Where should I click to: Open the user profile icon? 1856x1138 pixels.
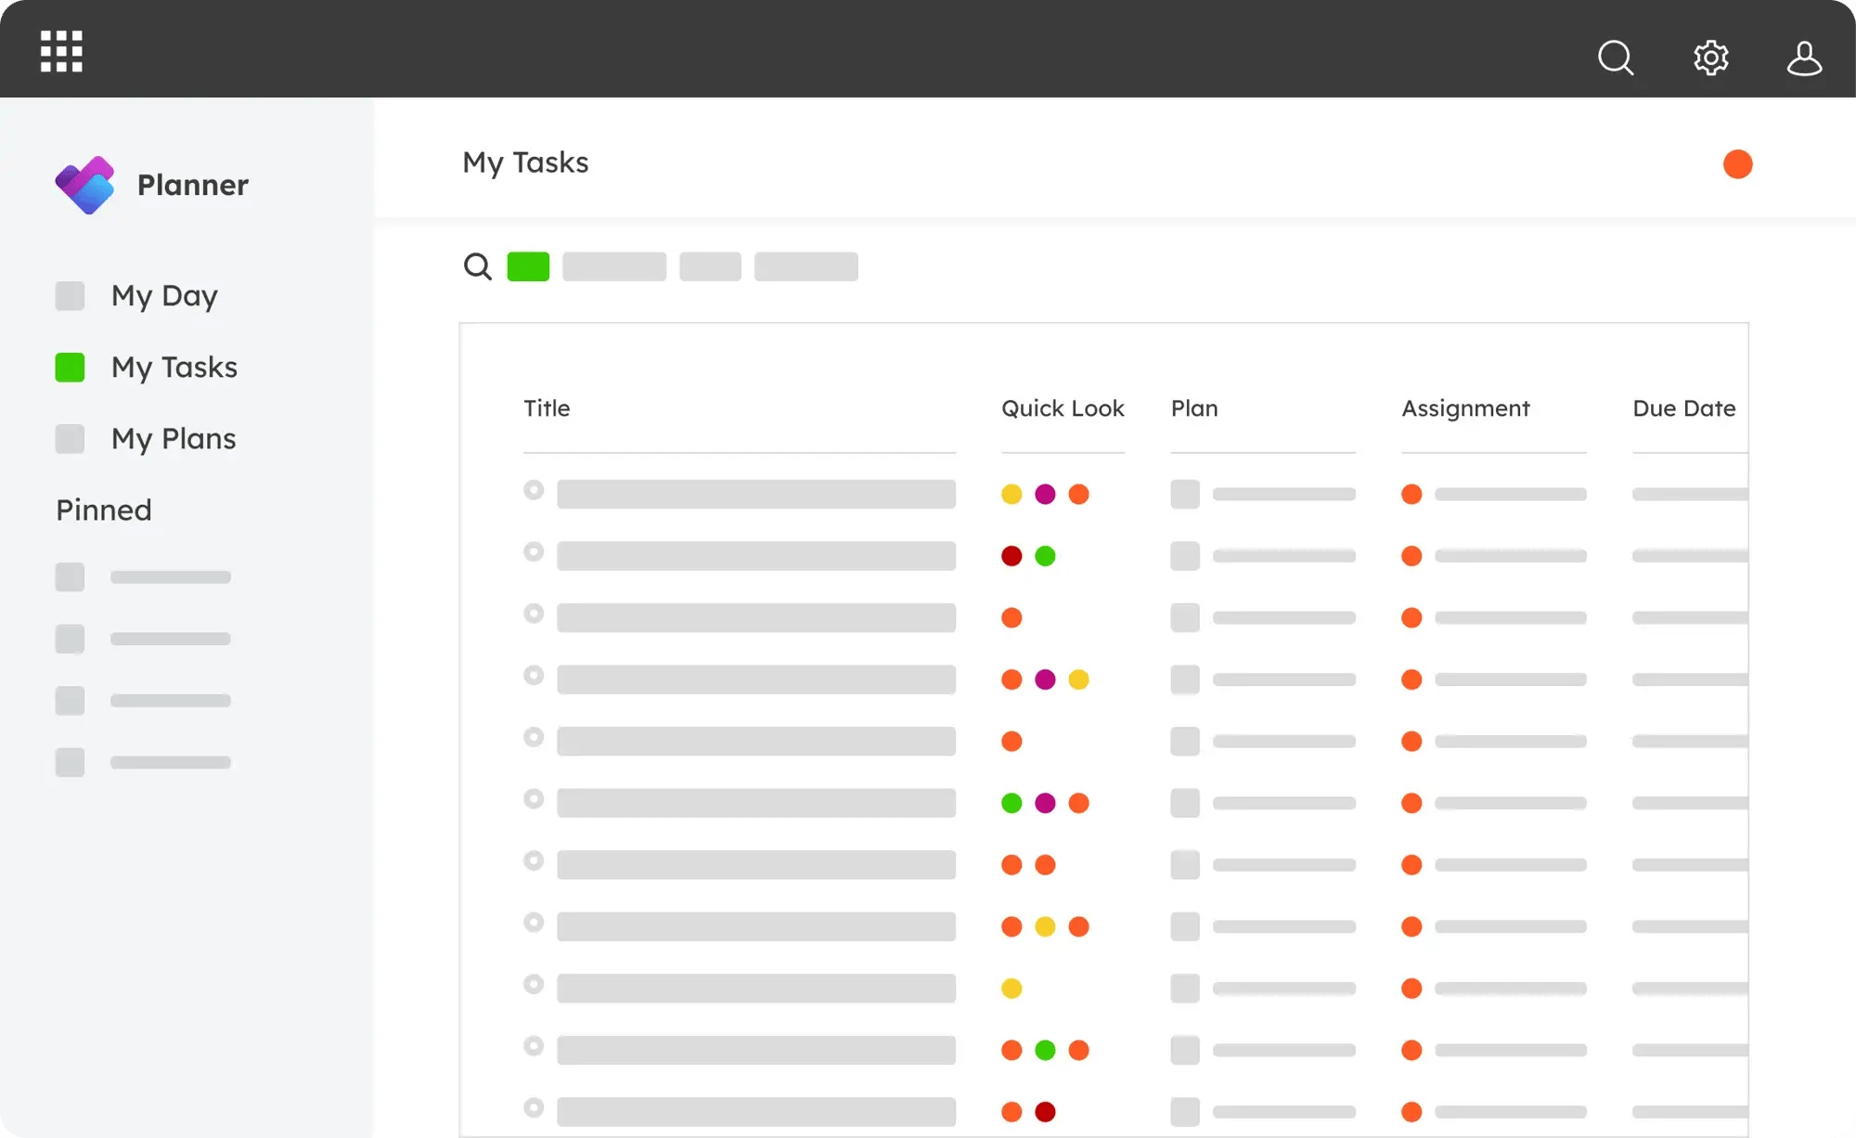tap(1804, 58)
